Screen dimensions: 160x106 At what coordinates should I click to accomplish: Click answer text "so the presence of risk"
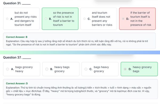[x=63, y=19]
